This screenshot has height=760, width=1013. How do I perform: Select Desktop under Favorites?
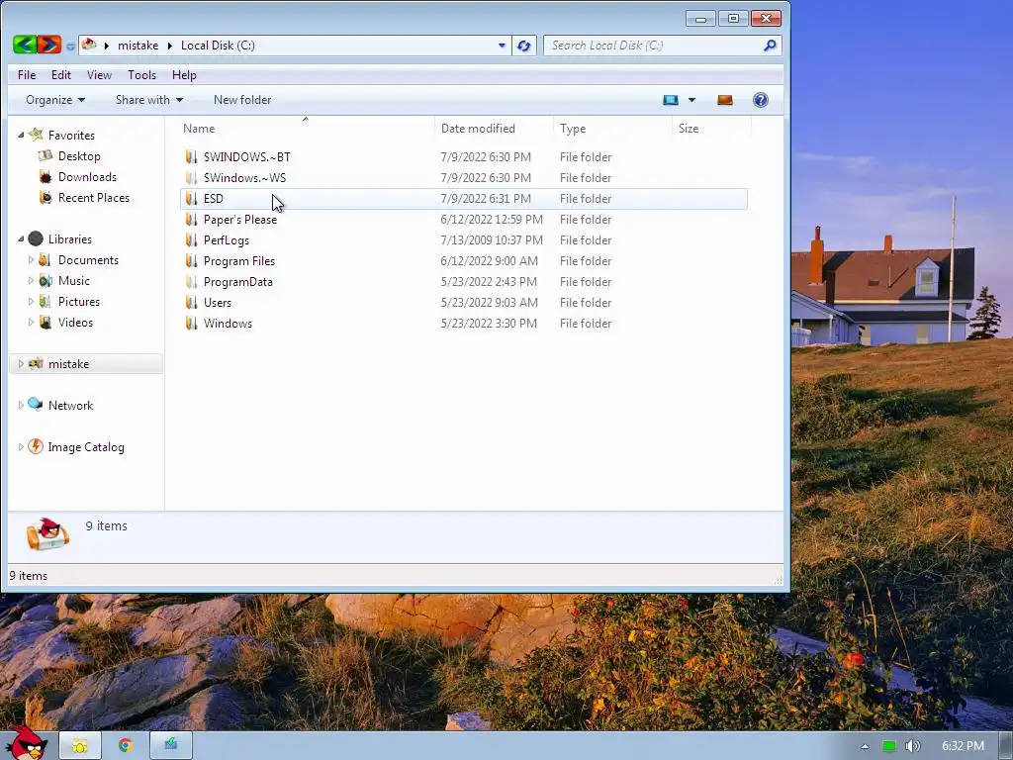tap(79, 155)
